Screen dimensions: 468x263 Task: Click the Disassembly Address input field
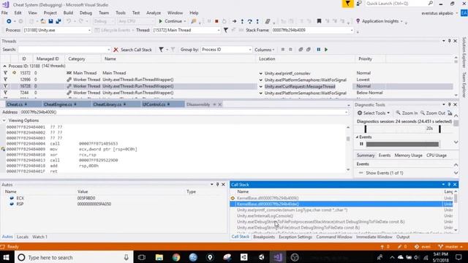pyautogui.click(x=184, y=112)
